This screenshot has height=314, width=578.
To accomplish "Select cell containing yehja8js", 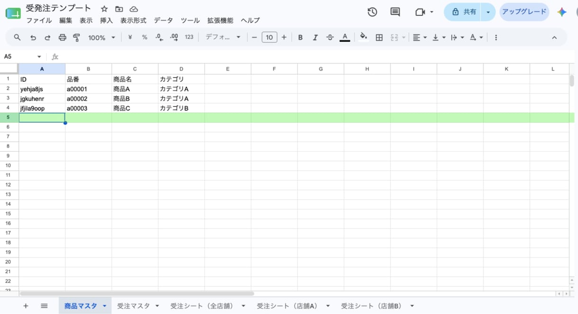I will tap(42, 89).
